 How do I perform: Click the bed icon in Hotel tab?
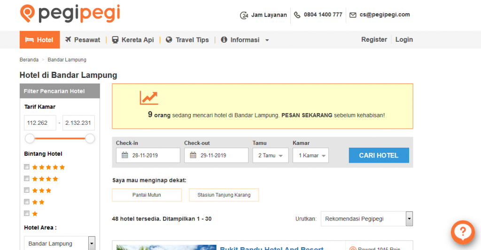29,39
